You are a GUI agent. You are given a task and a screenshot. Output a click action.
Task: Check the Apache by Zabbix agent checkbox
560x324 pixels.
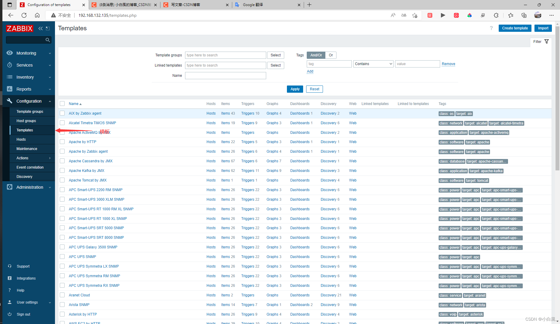[62, 151]
